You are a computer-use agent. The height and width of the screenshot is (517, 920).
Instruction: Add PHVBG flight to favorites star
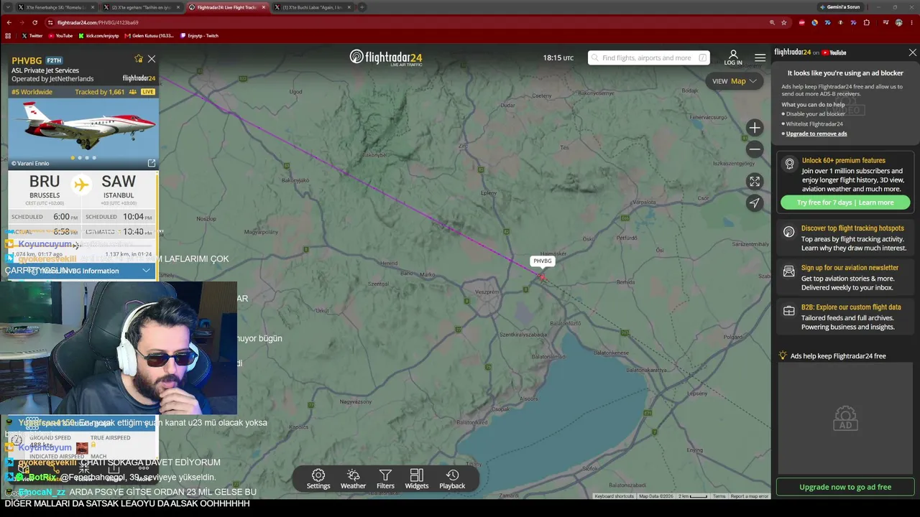[139, 59]
